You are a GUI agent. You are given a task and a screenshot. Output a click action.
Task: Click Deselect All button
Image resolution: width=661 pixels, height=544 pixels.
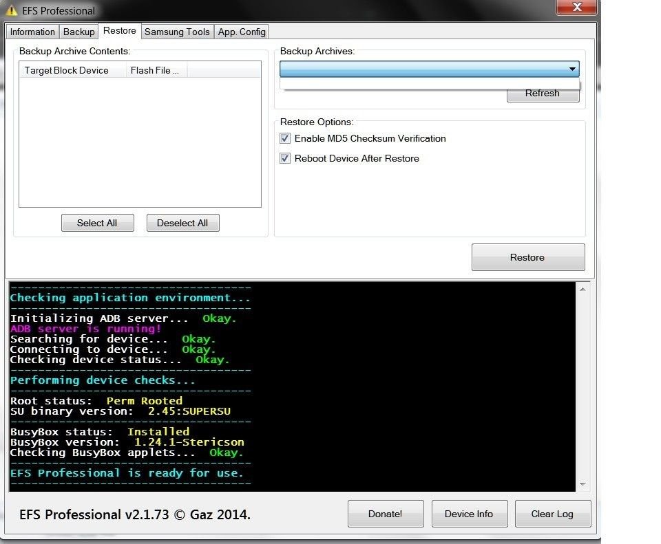point(182,223)
